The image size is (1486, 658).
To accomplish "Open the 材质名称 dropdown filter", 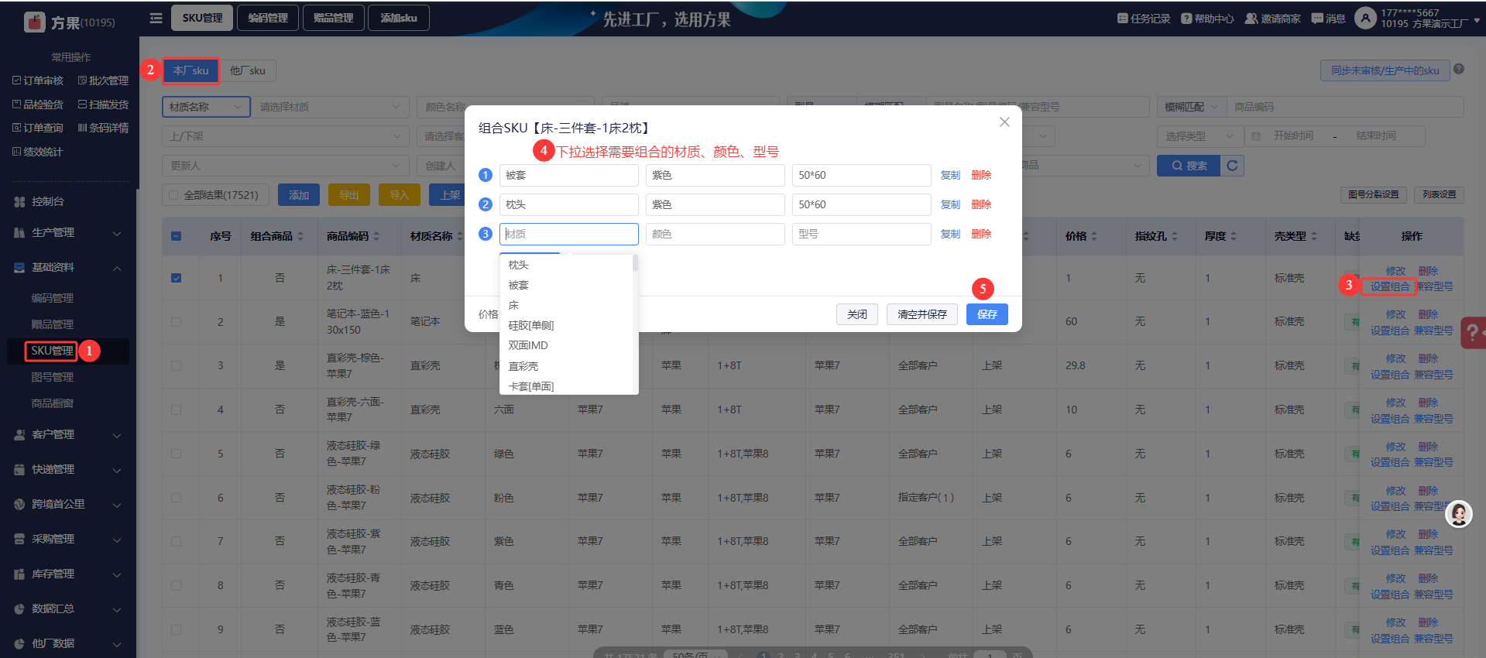I will 205,107.
